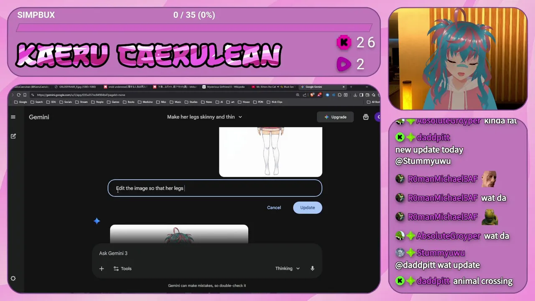535x301 pixels.
Task: Close the Google Gemini tab
Action: click(x=344, y=87)
